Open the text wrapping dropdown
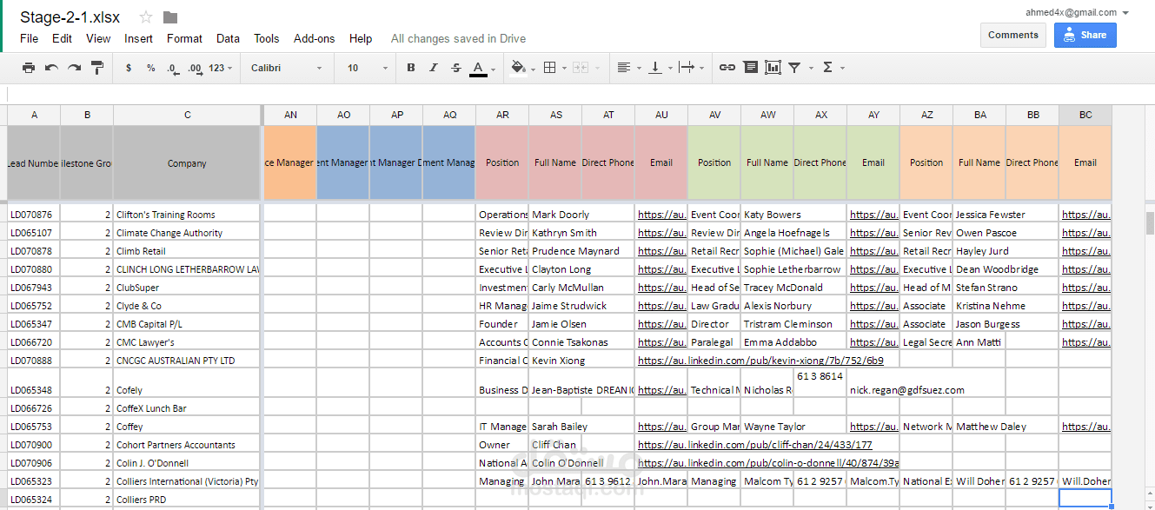1155x510 pixels. pos(692,68)
